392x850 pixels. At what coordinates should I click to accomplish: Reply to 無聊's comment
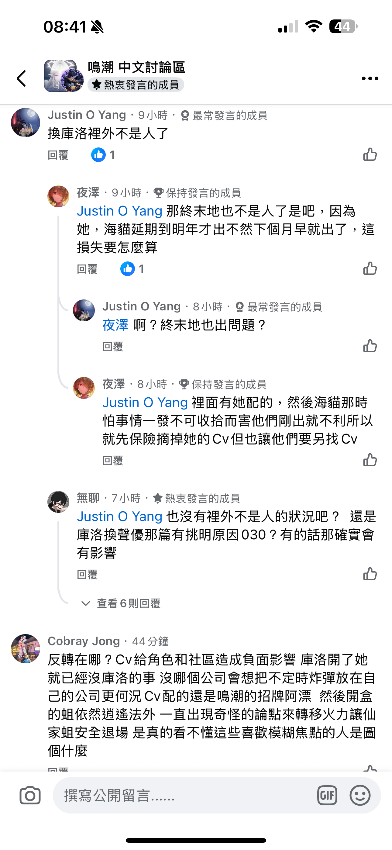[87, 575]
